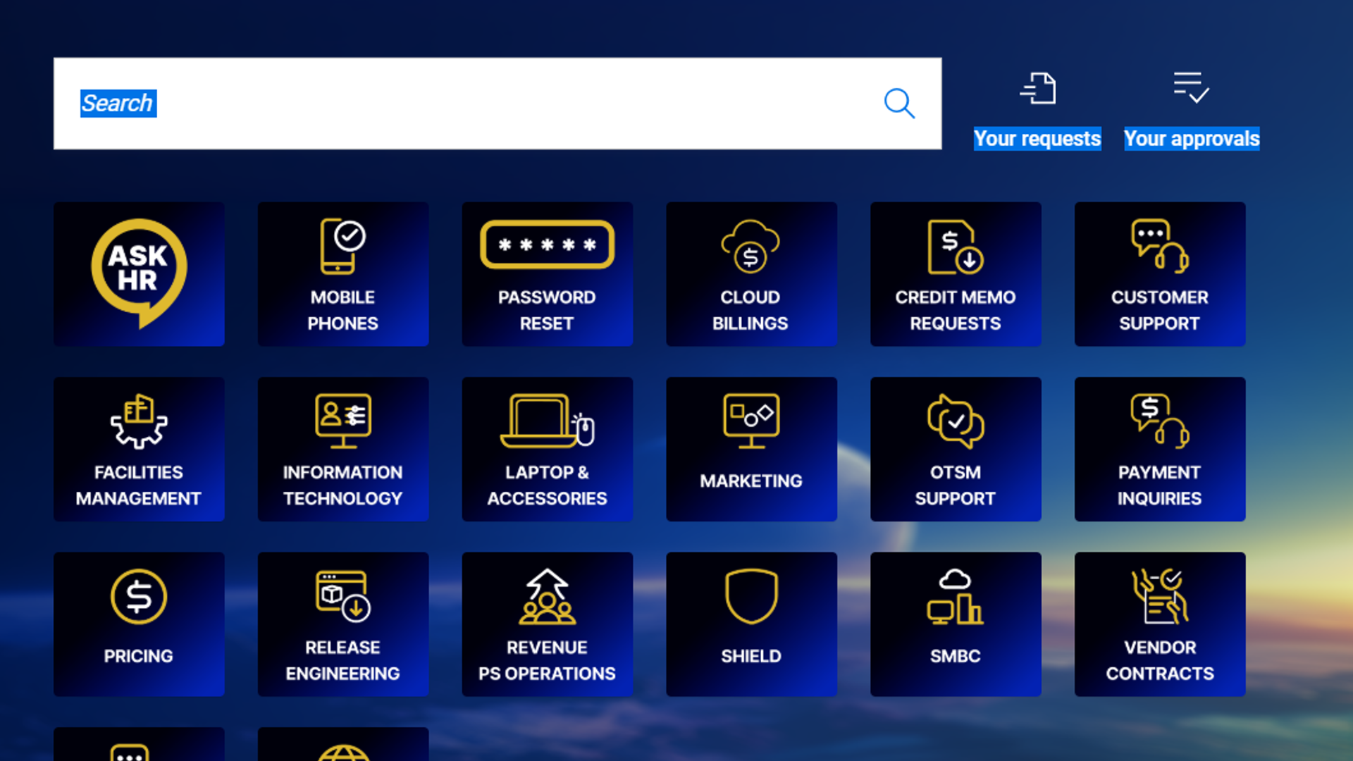Open the Your requests link
This screenshot has height=761, width=1353.
click(1037, 139)
